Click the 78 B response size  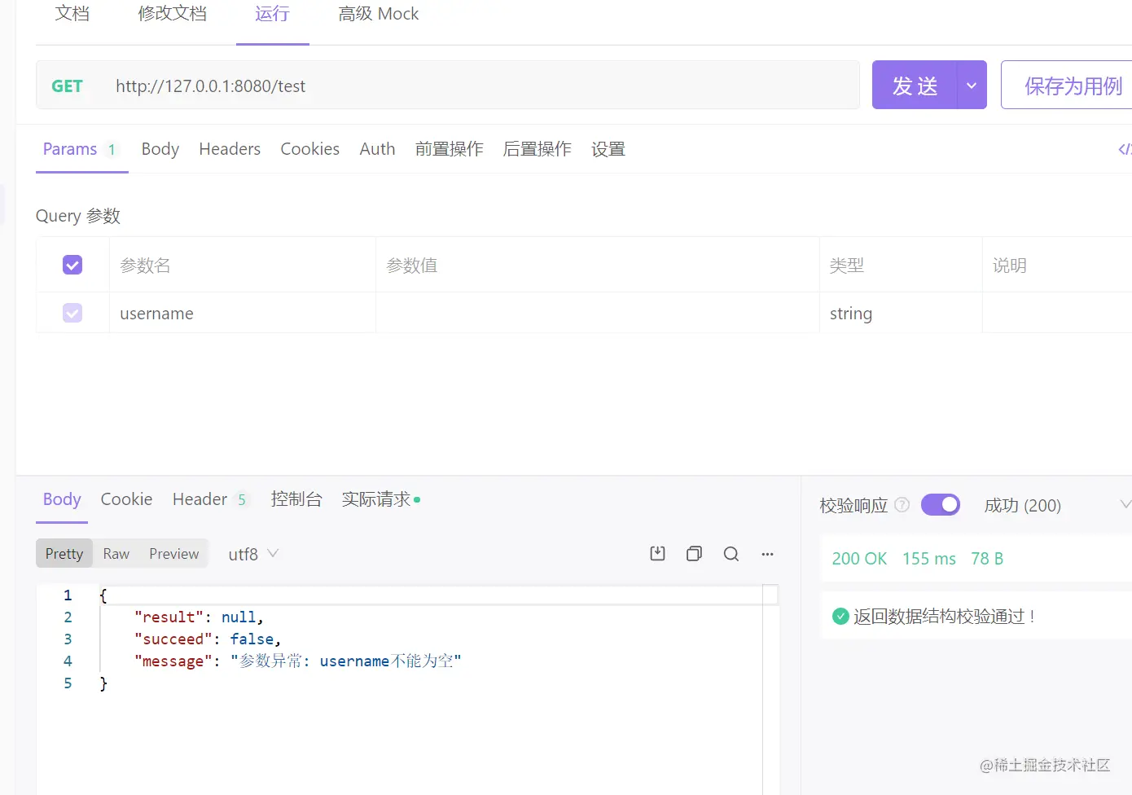click(x=987, y=559)
